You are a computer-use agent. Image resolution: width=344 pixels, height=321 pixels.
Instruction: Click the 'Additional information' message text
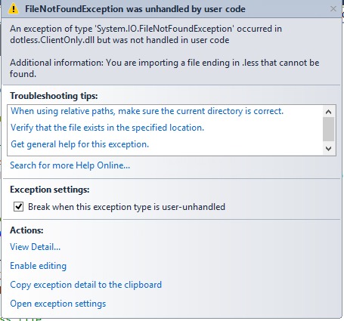coord(165,68)
